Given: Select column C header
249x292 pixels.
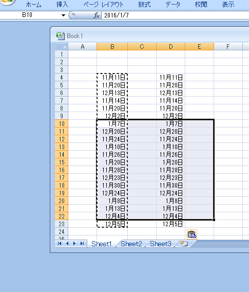Looking at the screenshot, I should [142, 47].
